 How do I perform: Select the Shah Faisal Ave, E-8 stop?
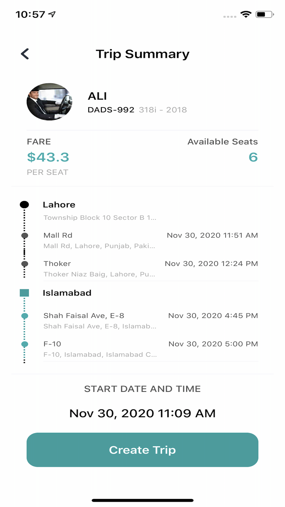[151, 321]
